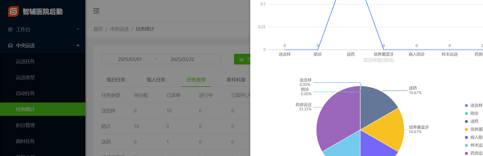
Task: Open the 运送类型 sidebar item
Action: point(43,77)
